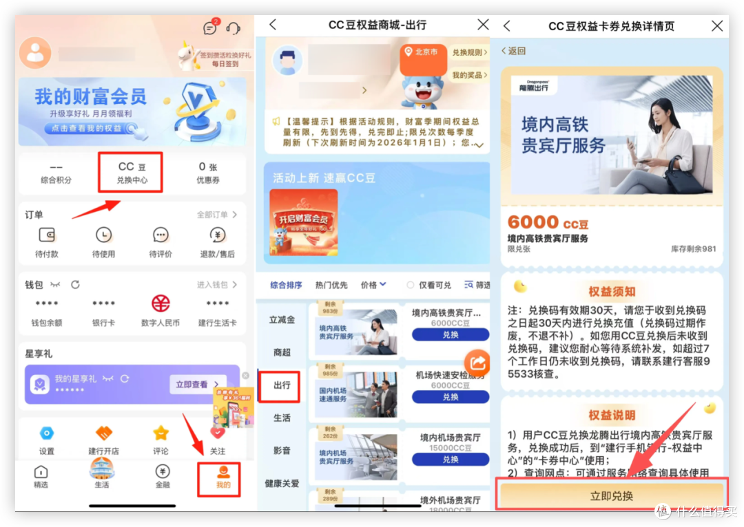Select the 商超 category
This screenshot has width=744, height=527.
282,352
